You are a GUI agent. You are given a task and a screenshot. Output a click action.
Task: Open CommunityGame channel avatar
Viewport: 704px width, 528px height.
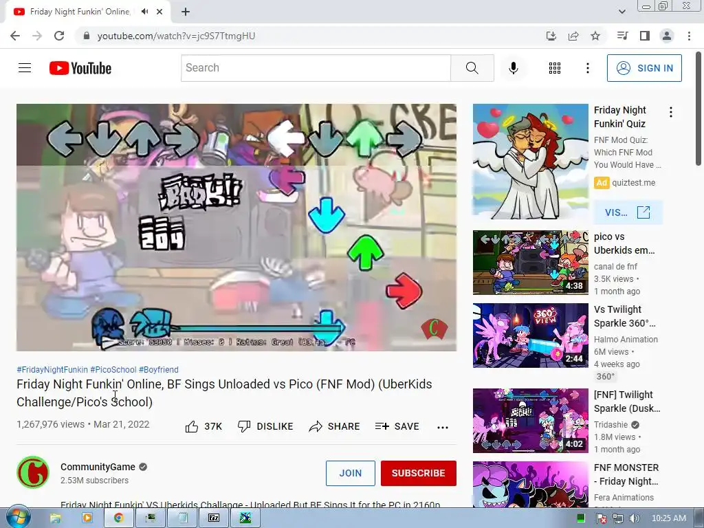33,472
